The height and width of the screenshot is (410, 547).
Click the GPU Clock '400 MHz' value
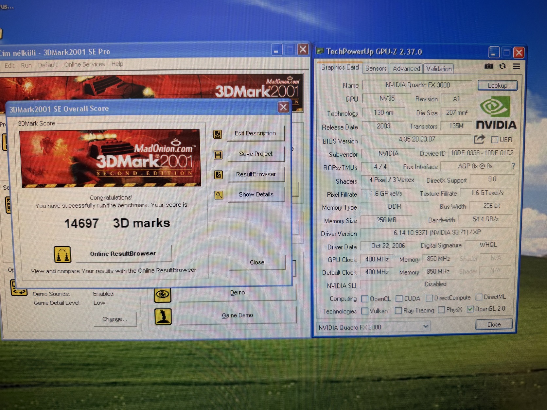pos(377,259)
